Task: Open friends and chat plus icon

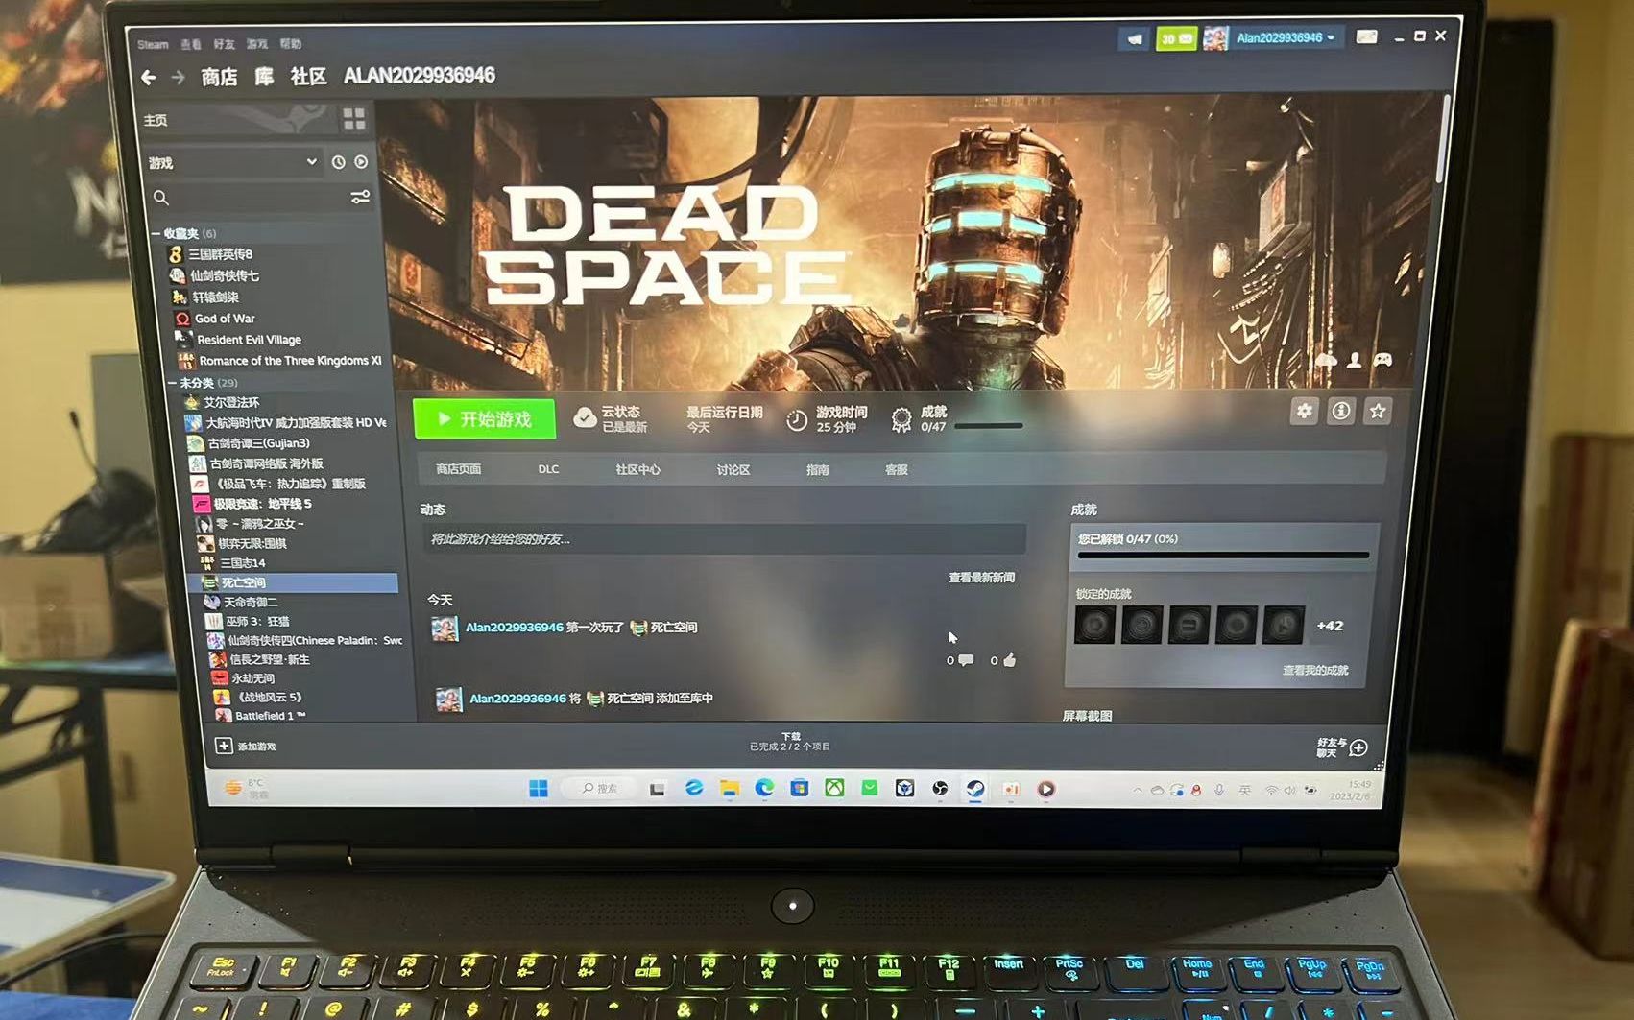Action: point(1358,747)
